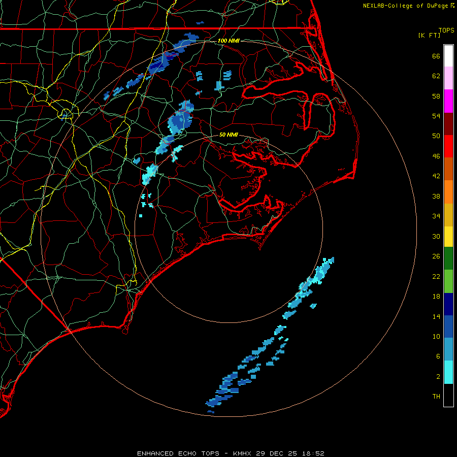Click the light blue swatch near 6

tap(448, 349)
